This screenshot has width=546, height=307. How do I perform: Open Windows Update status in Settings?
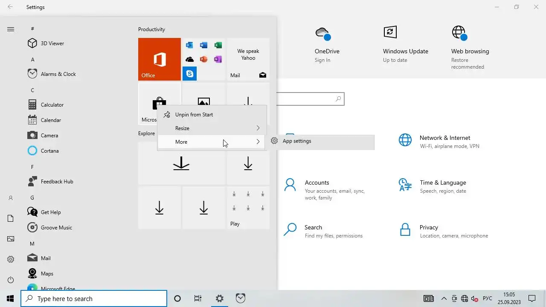tap(405, 45)
